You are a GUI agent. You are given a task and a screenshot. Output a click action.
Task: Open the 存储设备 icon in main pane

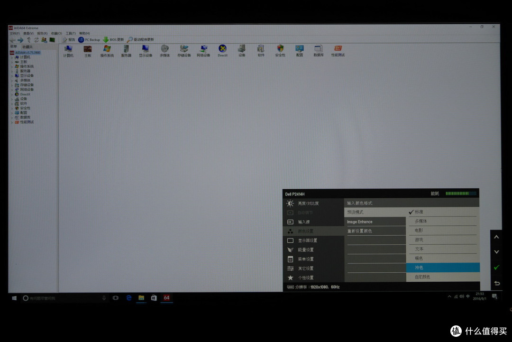pos(184,51)
